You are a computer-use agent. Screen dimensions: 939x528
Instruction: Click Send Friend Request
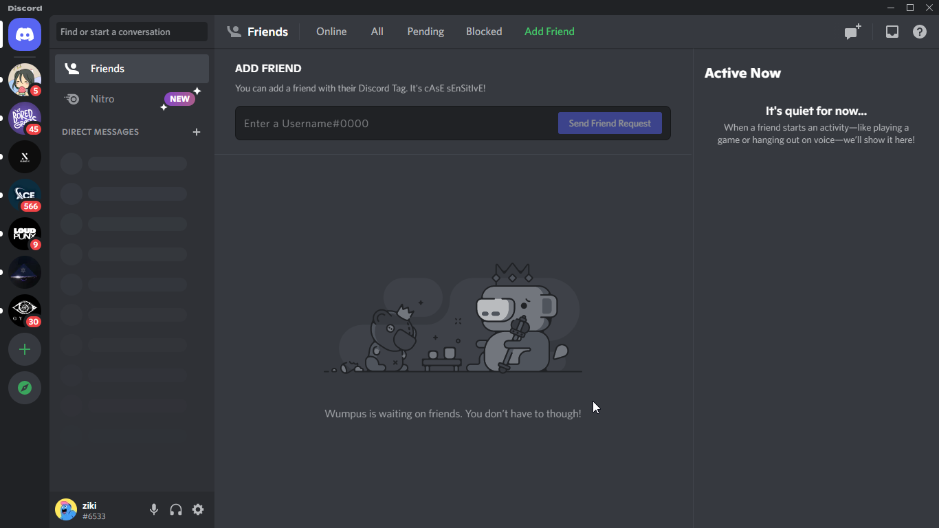tap(610, 123)
